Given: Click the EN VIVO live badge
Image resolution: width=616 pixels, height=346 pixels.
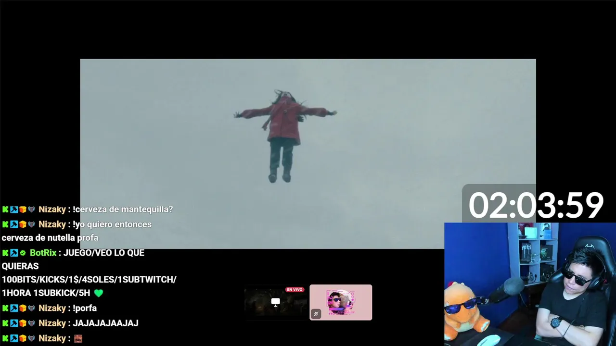Looking at the screenshot, I should [295, 289].
